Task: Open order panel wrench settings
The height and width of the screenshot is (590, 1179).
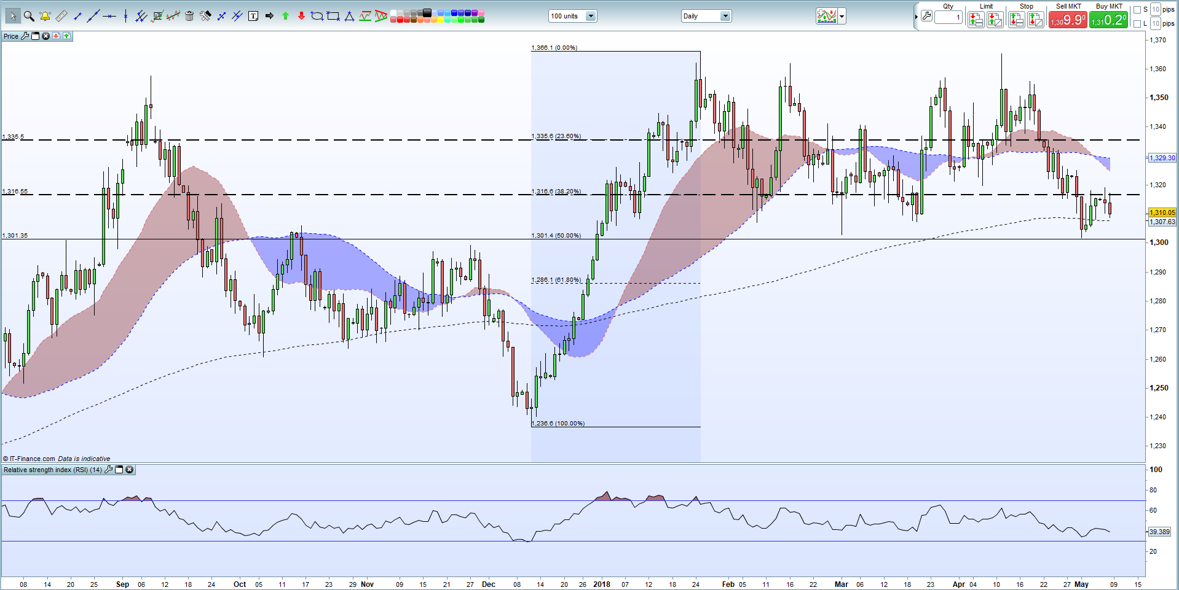Action: [926, 16]
